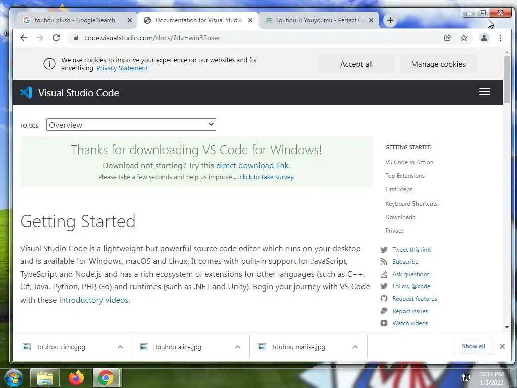
Task: Click the scrollbar up arrow
Action: [507, 52]
